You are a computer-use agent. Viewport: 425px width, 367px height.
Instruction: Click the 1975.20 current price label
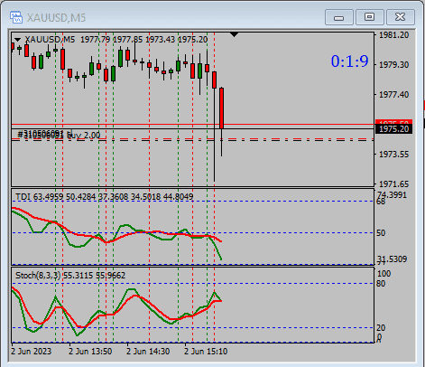point(393,129)
